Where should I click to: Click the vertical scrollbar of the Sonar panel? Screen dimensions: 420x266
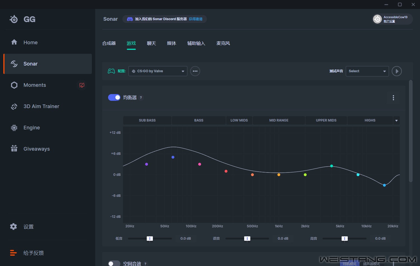pyautogui.click(x=411, y=131)
